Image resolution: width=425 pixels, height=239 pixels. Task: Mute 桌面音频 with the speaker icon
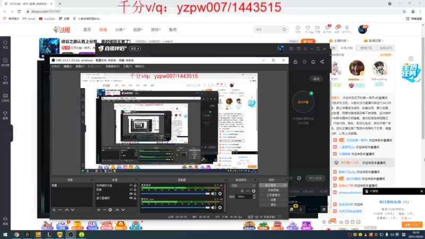point(214,193)
